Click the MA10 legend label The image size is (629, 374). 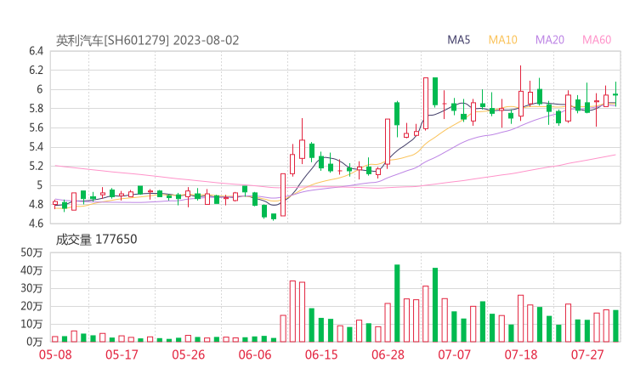(x=502, y=40)
